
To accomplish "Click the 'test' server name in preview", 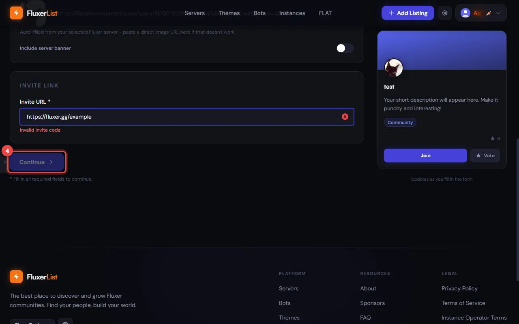I will pos(389,87).
